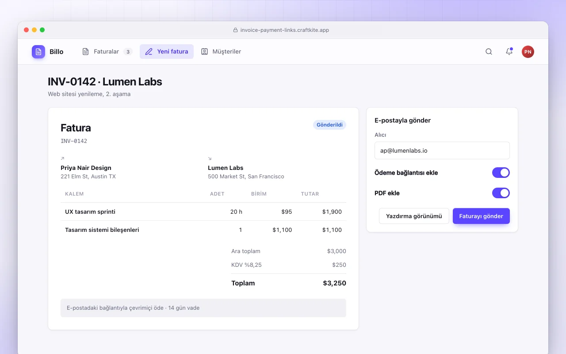Viewport: 566px width, 354px height.
Task: Go to the Faturalar tab
Action: [107, 52]
